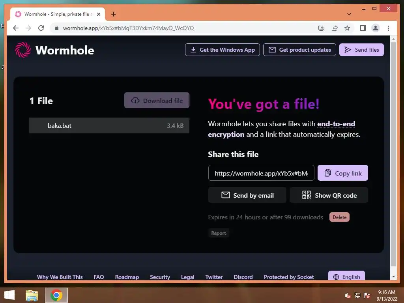Close the Wormhole tab

point(98,14)
